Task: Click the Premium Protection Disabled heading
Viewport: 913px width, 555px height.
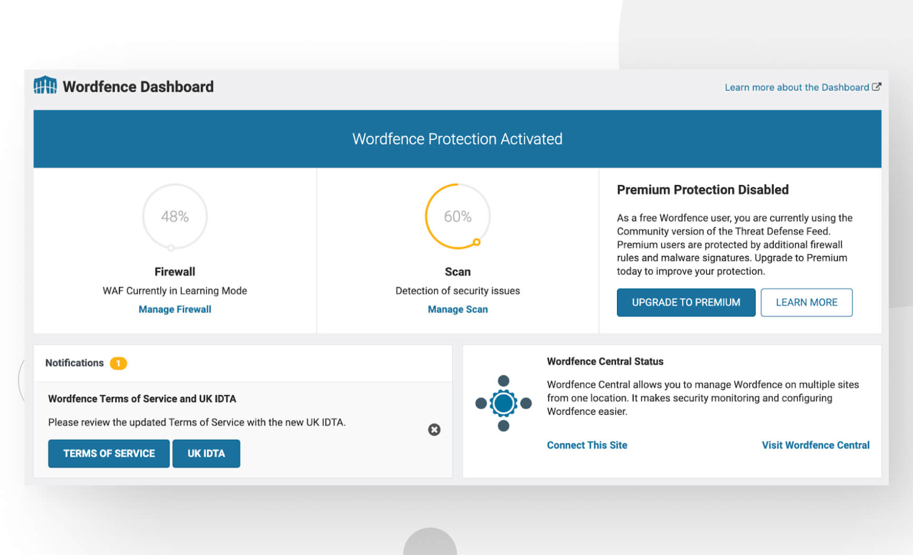Action: [702, 189]
